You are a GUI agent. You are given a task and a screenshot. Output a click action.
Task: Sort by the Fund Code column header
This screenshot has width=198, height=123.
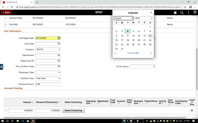(113, 102)
